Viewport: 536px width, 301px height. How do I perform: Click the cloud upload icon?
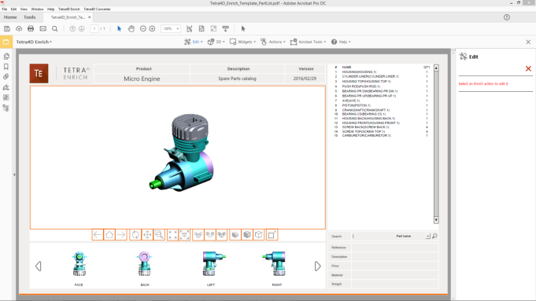coord(19,28)
